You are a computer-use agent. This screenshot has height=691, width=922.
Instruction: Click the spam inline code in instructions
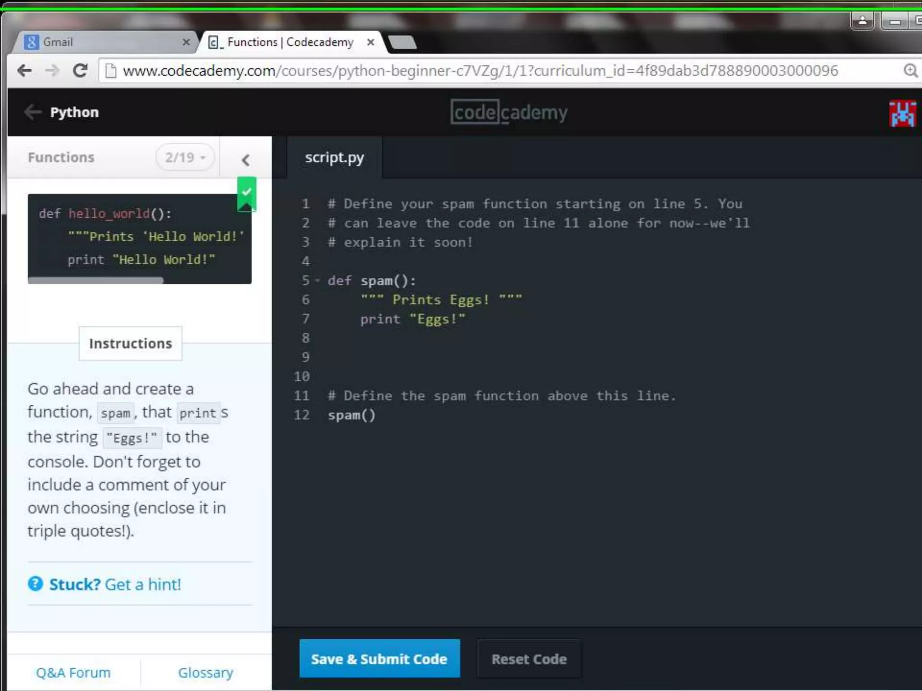[x=115, y=413]
